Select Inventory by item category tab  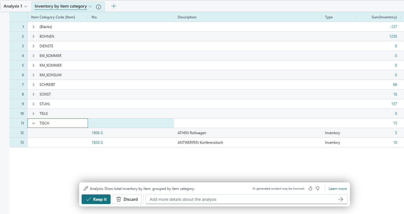click(x=61, y=6)
